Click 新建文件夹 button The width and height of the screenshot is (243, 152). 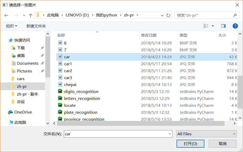(x=36, y=26)
